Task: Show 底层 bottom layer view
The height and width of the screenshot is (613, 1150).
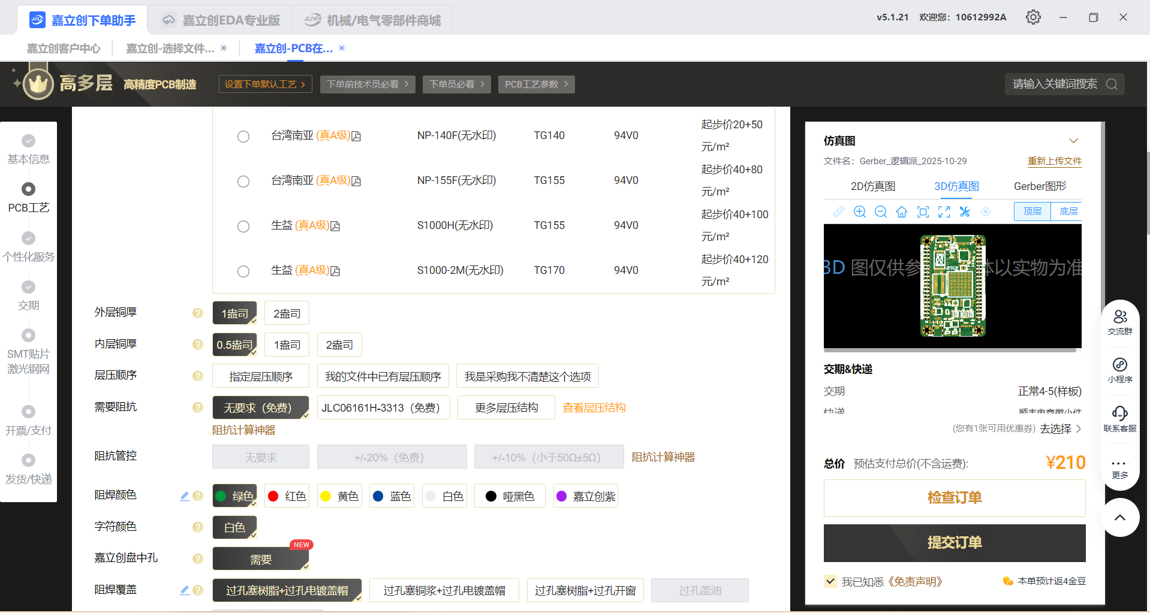Action: coord(1067,212)
